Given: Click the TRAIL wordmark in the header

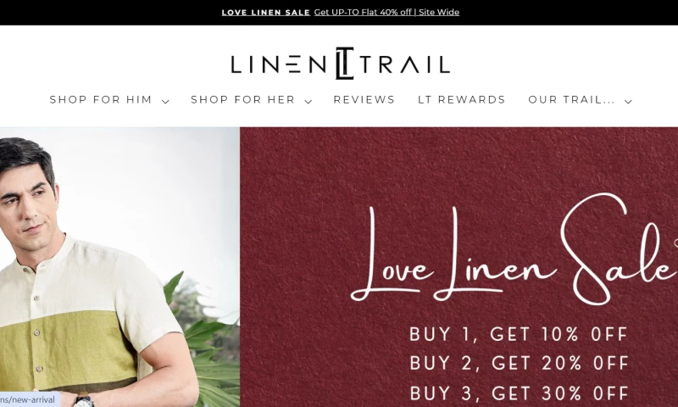Looking at the screenshot, I should click(x=405, y=64).
